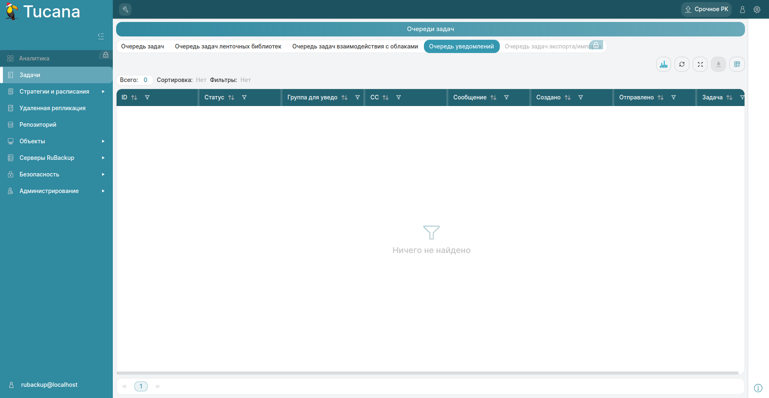Click the horizontal scrollbar under the table

coord(427,373)
